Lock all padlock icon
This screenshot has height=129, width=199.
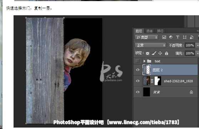167,53
